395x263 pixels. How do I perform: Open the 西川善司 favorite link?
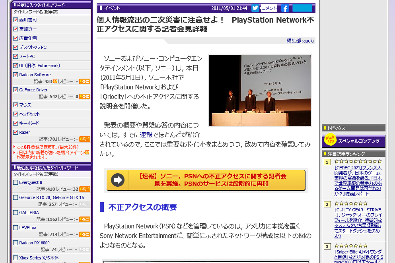pos(28,20)
